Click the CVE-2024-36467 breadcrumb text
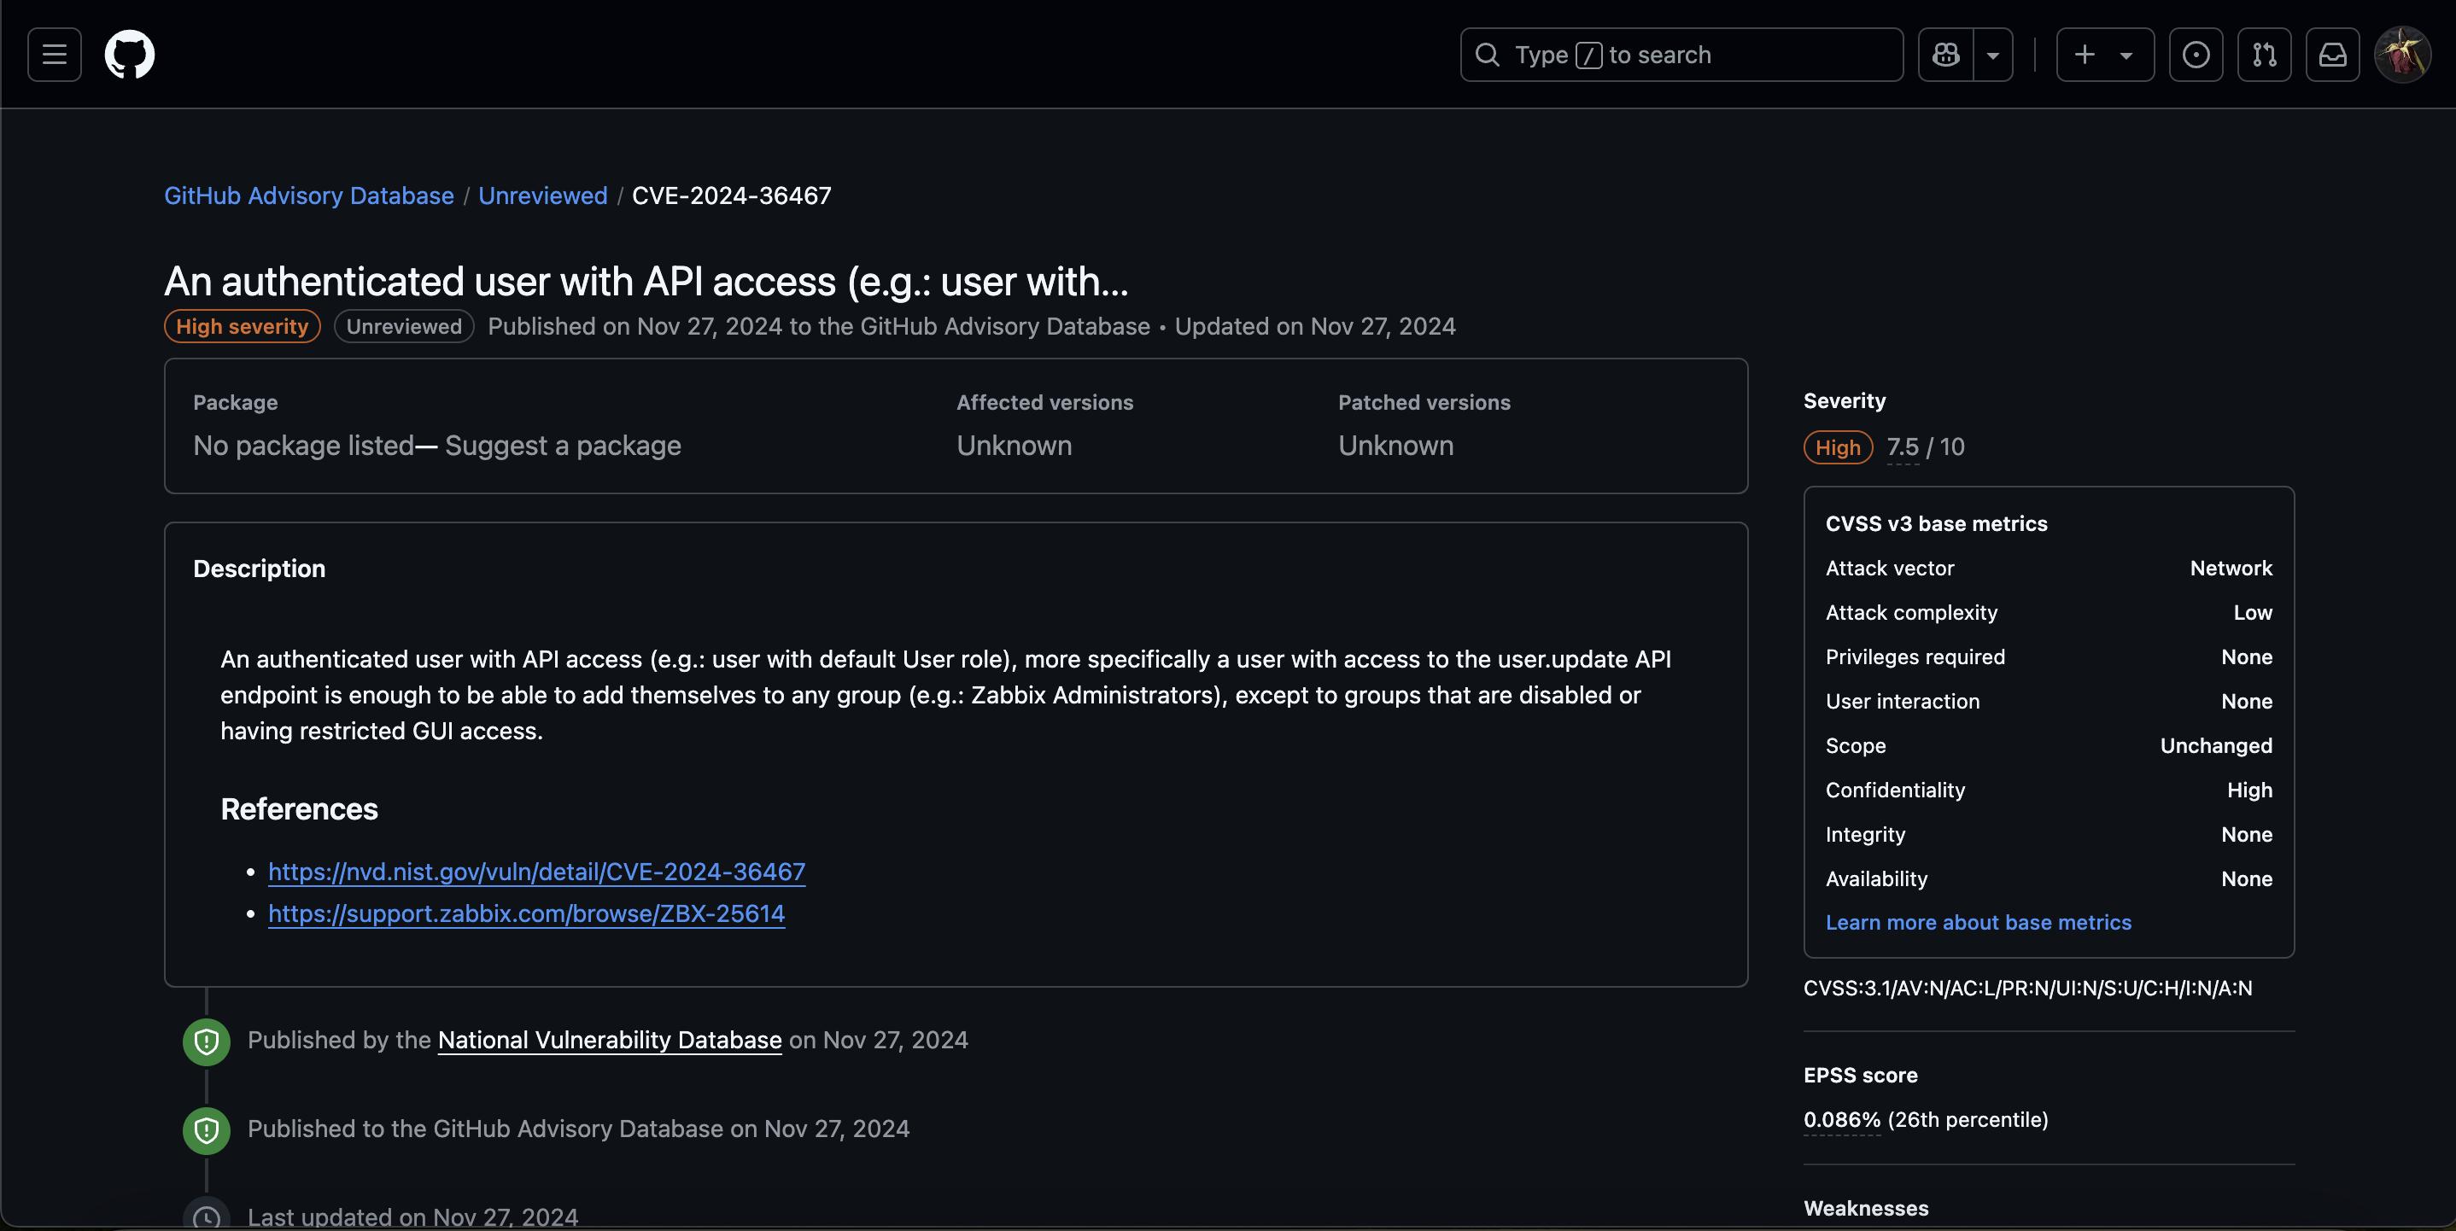Screen dimensions: 2456x1231 (731, 195)
